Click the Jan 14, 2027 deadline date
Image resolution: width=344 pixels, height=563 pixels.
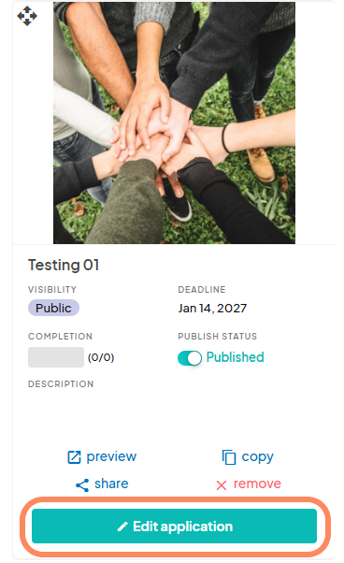212,308
